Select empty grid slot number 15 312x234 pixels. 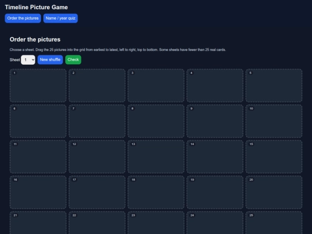[x=274, y=157]
